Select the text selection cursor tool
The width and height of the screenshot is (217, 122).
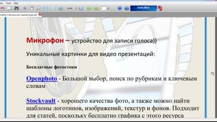click(25, 8)
